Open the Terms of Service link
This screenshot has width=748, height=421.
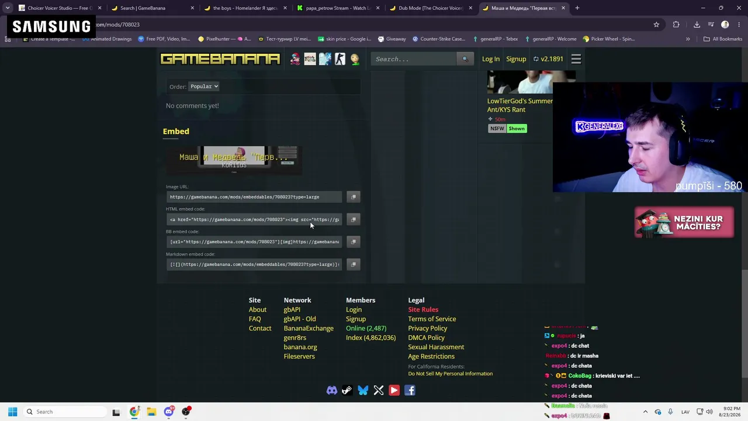pos(432,319)
